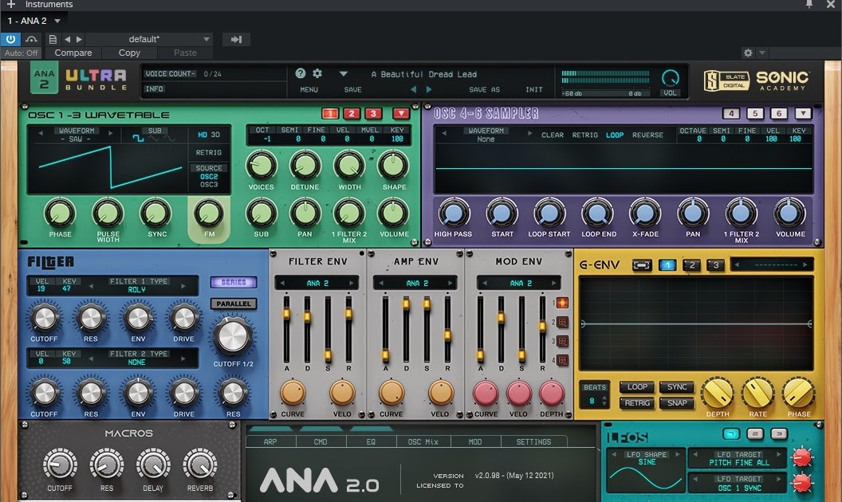This screenshot has height=502, width=842.
Task: Switch filter routing to SERIES
Action: coord(234,282)
